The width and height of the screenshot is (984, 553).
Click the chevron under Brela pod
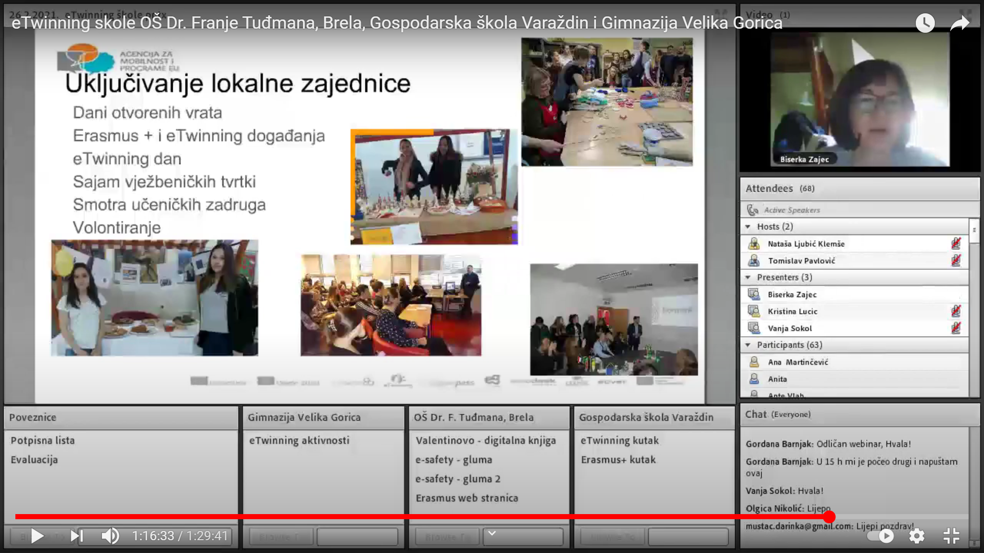tap(492, 534)
